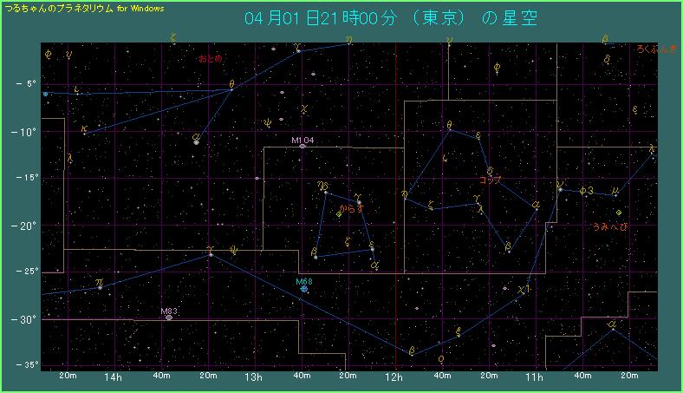Click the 13h right ascension label
Viewport: 683px width, 393px height.
point(253,378)
